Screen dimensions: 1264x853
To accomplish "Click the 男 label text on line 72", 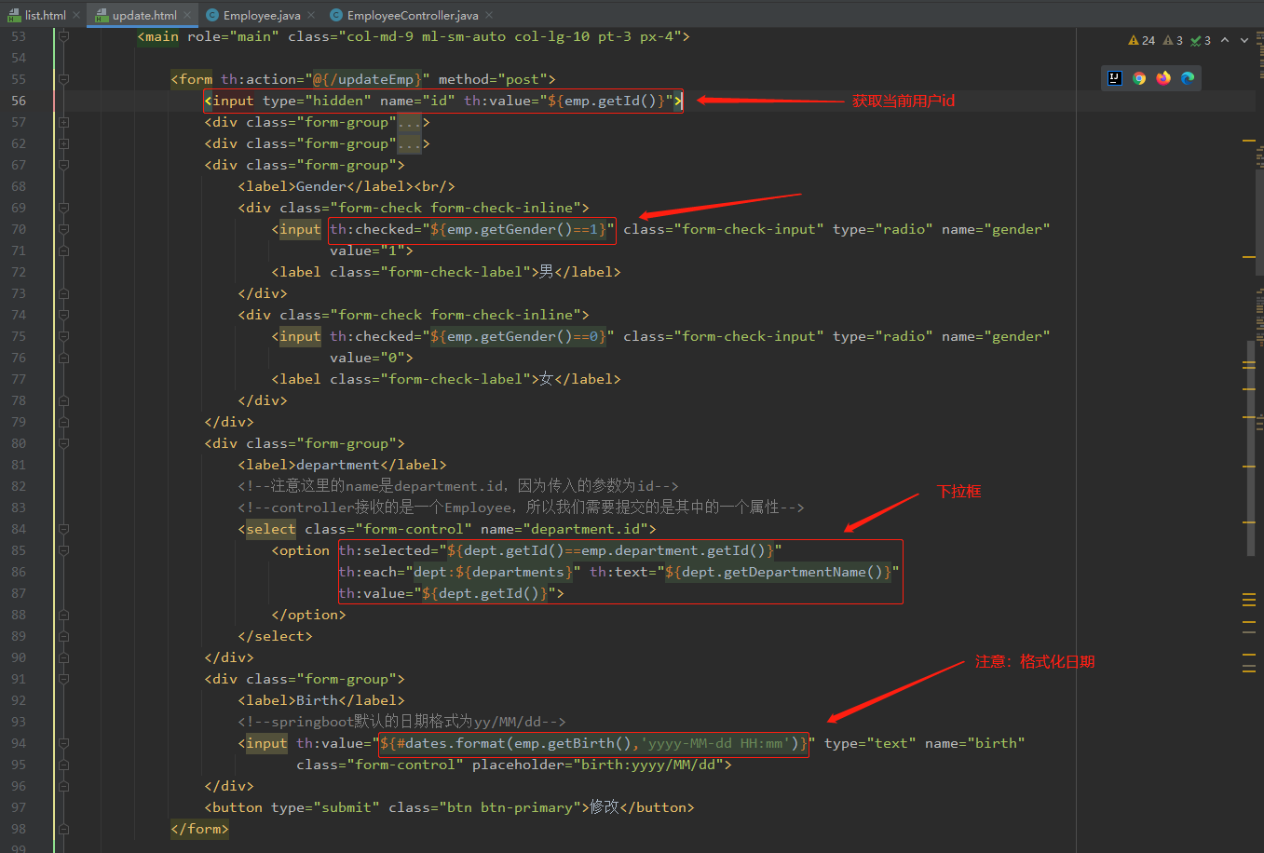I will [x=547, y=272].
